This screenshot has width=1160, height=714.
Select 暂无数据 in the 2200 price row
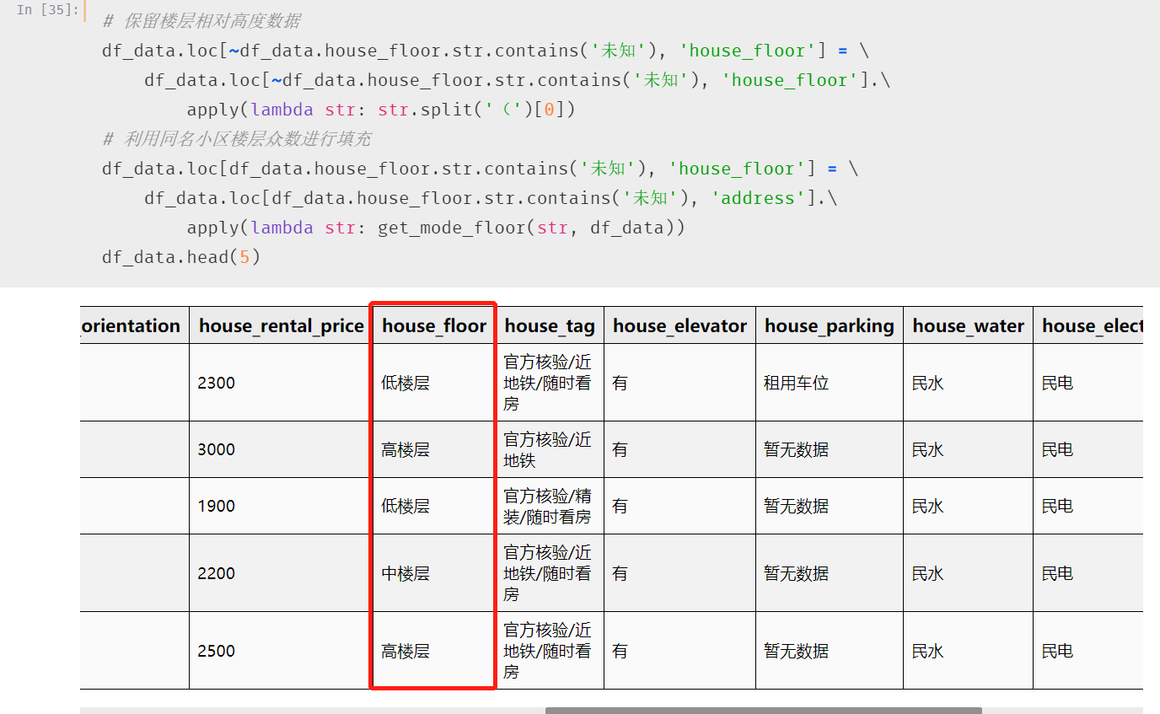pyautogui.click(x=796, y=573)
